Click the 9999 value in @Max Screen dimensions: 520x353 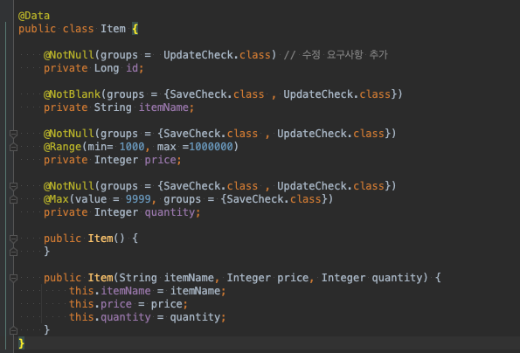coord(138,199)
